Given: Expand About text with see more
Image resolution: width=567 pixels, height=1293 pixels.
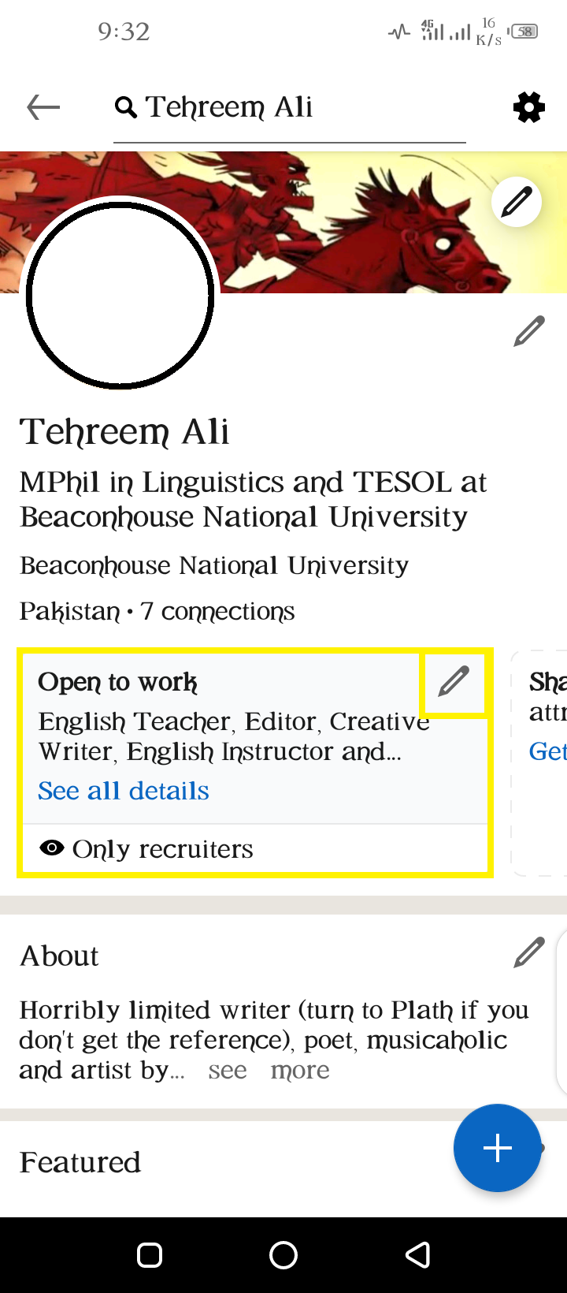Looking at the screenshot, I should (269, 1070).
